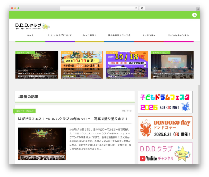
Task: Open the D.D.D.クラブについて menu item
Action: (60, 36)
